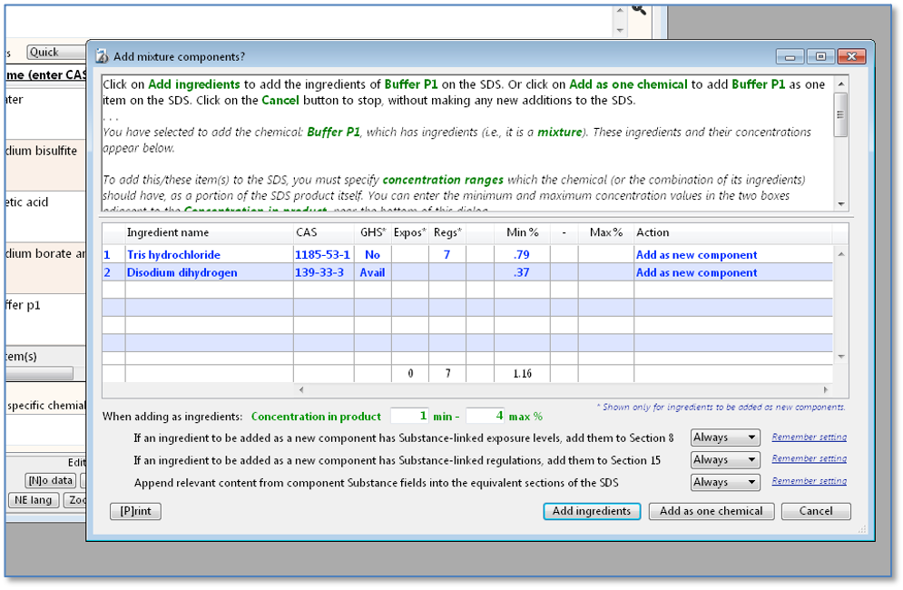This screenshot has width=903, height=590.
Task: Click Min % value .37
Action: [521, 272]
